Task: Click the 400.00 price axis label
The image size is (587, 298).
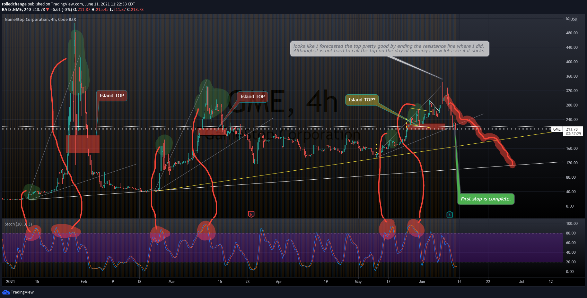Action: [x=572, y=62]
